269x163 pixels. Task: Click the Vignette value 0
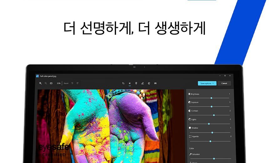point(231,136)
